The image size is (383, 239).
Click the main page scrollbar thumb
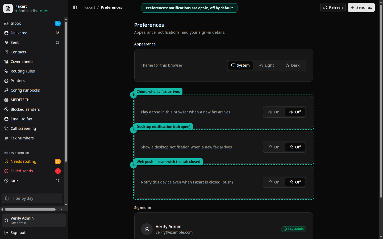381,101
